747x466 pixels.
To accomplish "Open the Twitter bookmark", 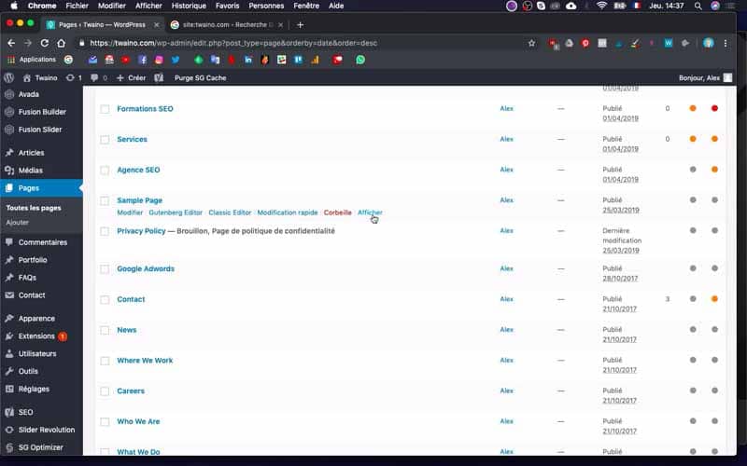I will click(176, 60).
